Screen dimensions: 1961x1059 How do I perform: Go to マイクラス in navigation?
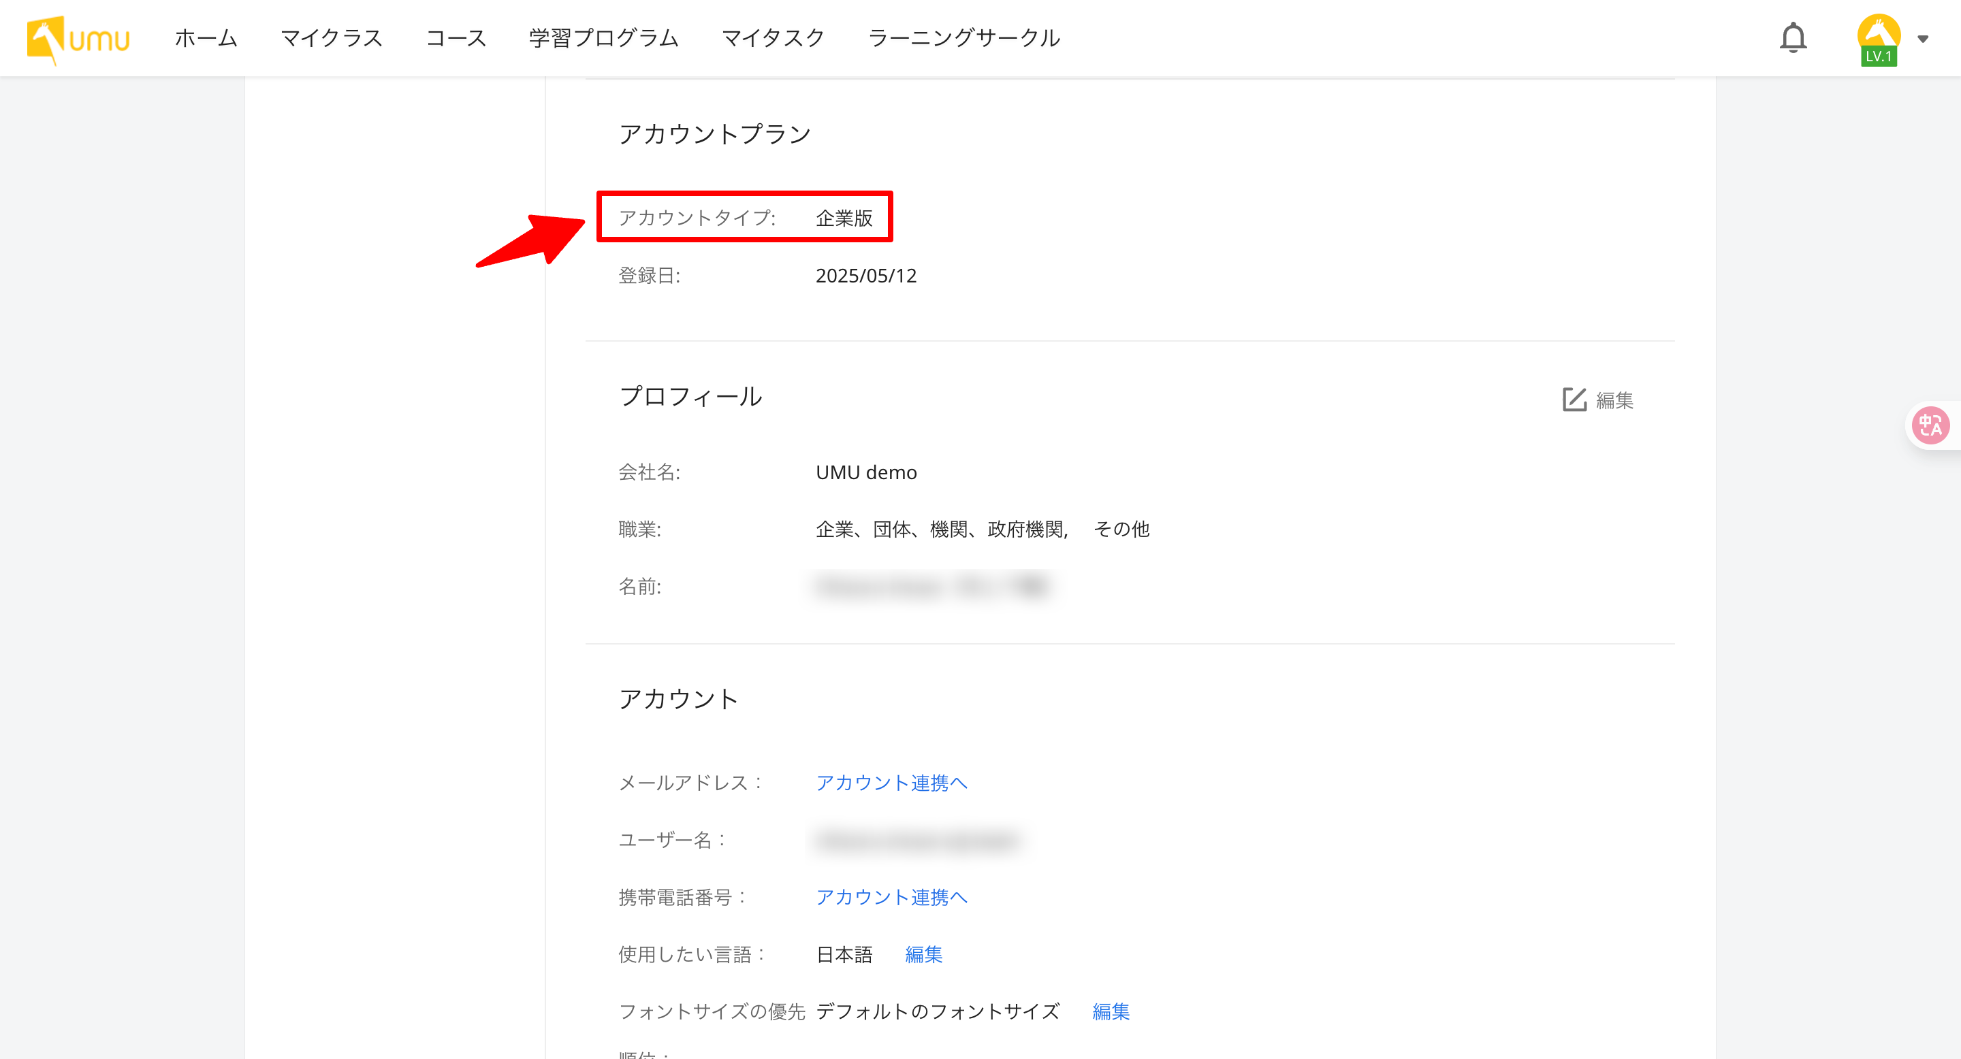click(331, 38)
